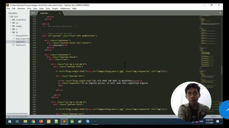The image size is (229, 128).
Task: Click the contactform folder icon
Action: tap(14, 20)
